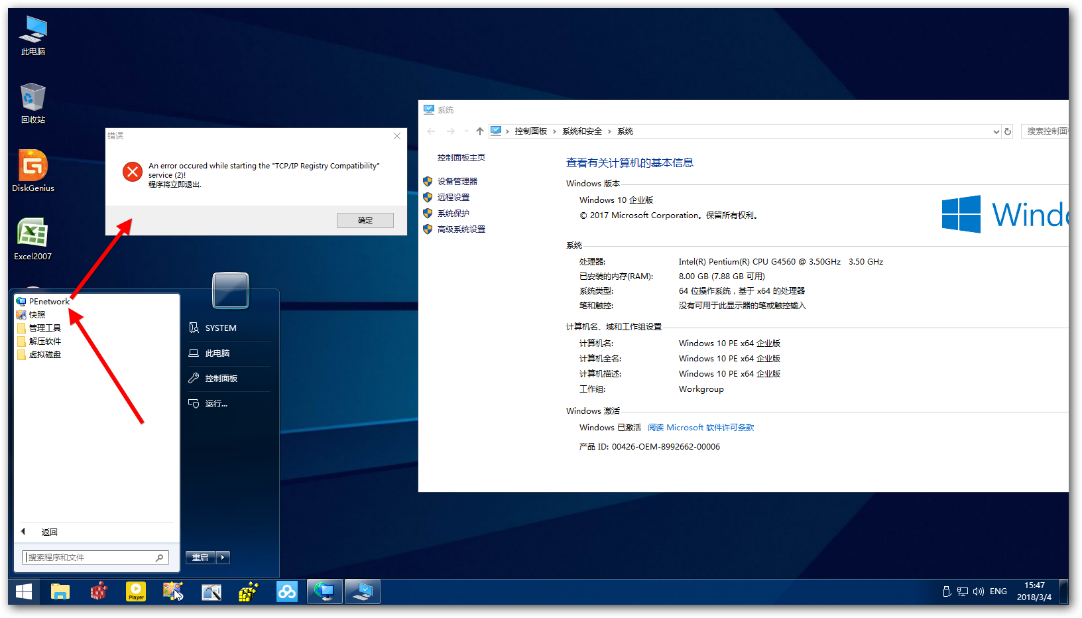
Task: Launch the yellow Player app from taskbar
Action: (x=136, y=591)
